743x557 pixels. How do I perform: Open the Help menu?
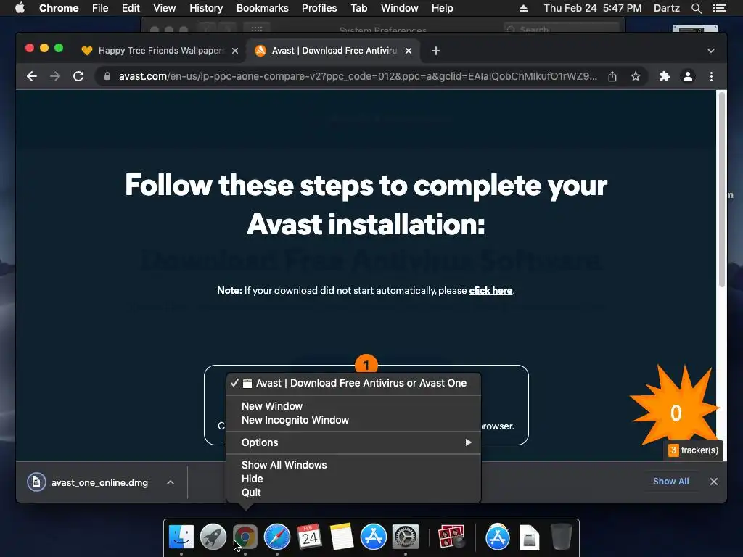coord(442,8)
